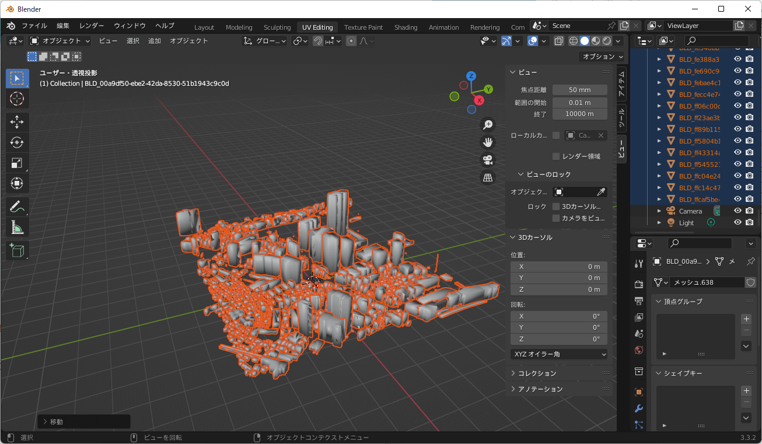Open the World properties tab icon
This screenshot has width=762, height=444.
point(638,350)
